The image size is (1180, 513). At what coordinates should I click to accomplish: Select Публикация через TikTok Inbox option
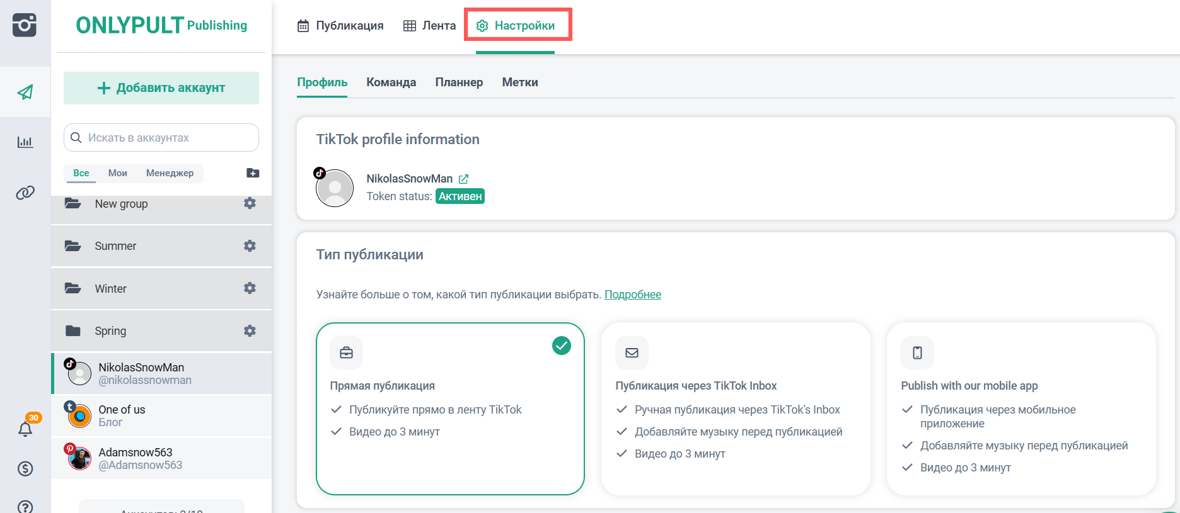pos(736,409)
